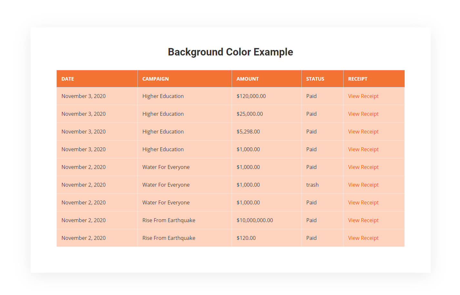
Task: Open View Receipt for the $120,000.00 donation
Action: tap(363, 96)
